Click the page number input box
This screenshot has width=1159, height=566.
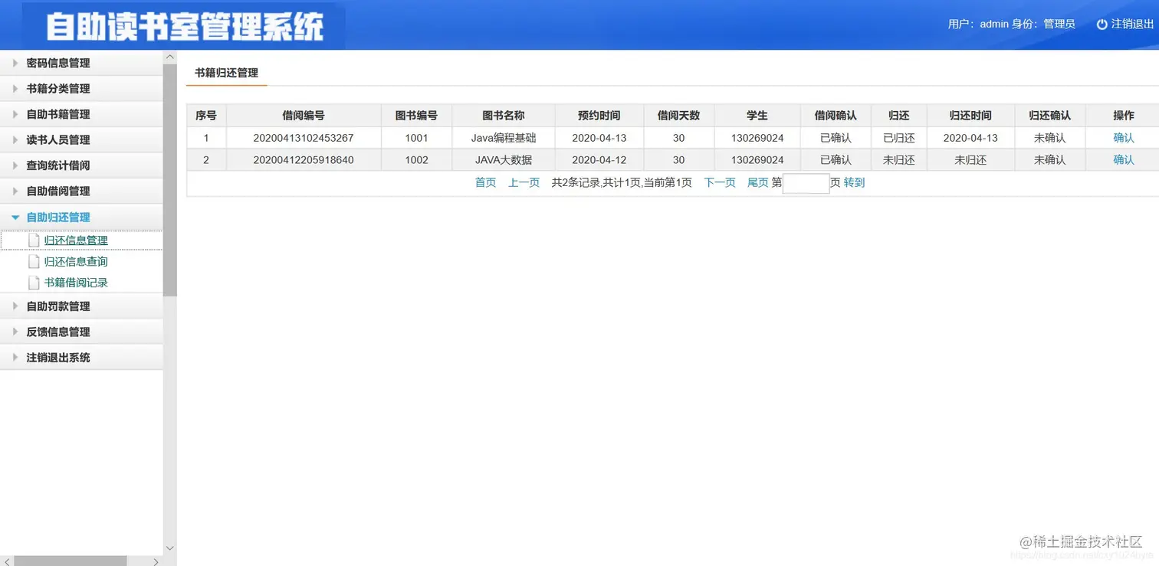[x=806, y=184]
